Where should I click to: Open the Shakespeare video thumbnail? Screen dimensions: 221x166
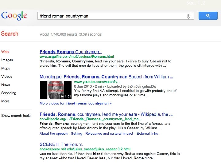coord(56,90)
